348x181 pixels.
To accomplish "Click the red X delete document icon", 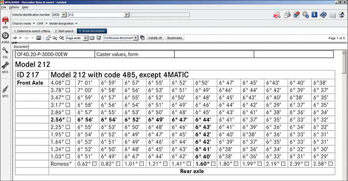I will coord(277,15).
